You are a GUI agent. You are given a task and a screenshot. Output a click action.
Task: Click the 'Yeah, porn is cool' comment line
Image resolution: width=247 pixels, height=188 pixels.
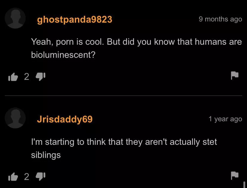pyautogui.click(x=136, y=42)
